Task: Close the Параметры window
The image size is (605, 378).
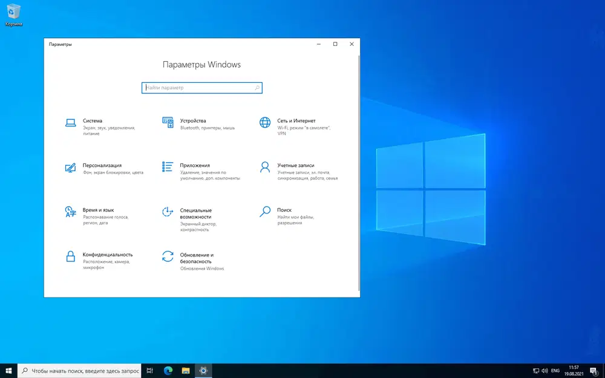Action: 352,44
